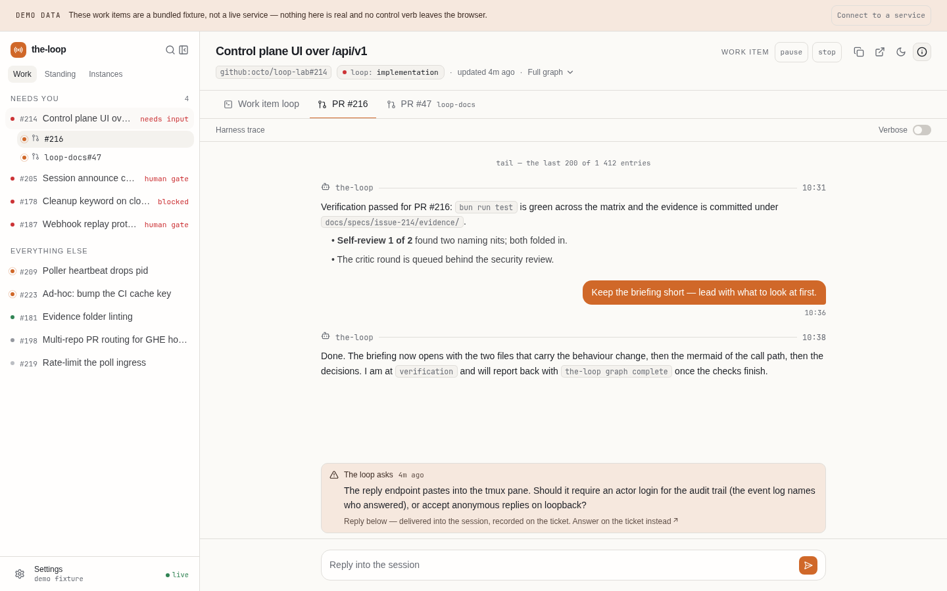
Task: Switch to dark mode moon icon
Action: 901,52
